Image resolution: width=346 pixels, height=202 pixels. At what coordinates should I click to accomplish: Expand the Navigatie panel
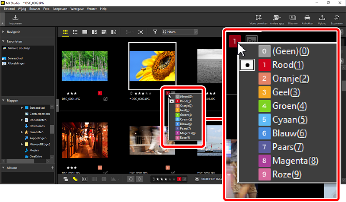[x=3, y=32]
